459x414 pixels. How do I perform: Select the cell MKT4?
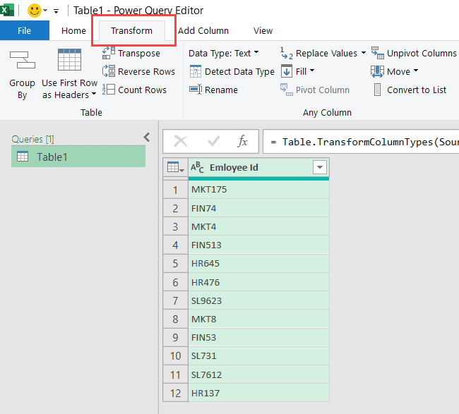point(258,226)
